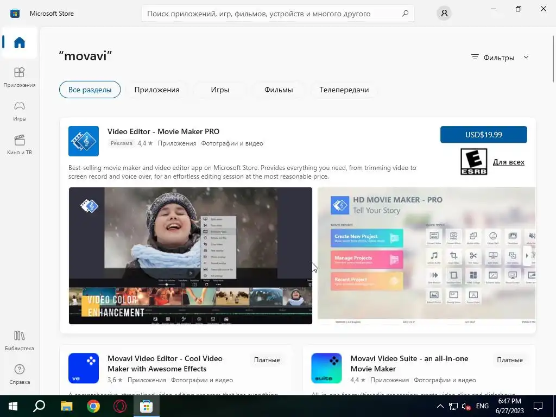The width and height of the screenshot is (556, 417).
Task: Show next screenshot with arrow
Action: pos(527,255)
